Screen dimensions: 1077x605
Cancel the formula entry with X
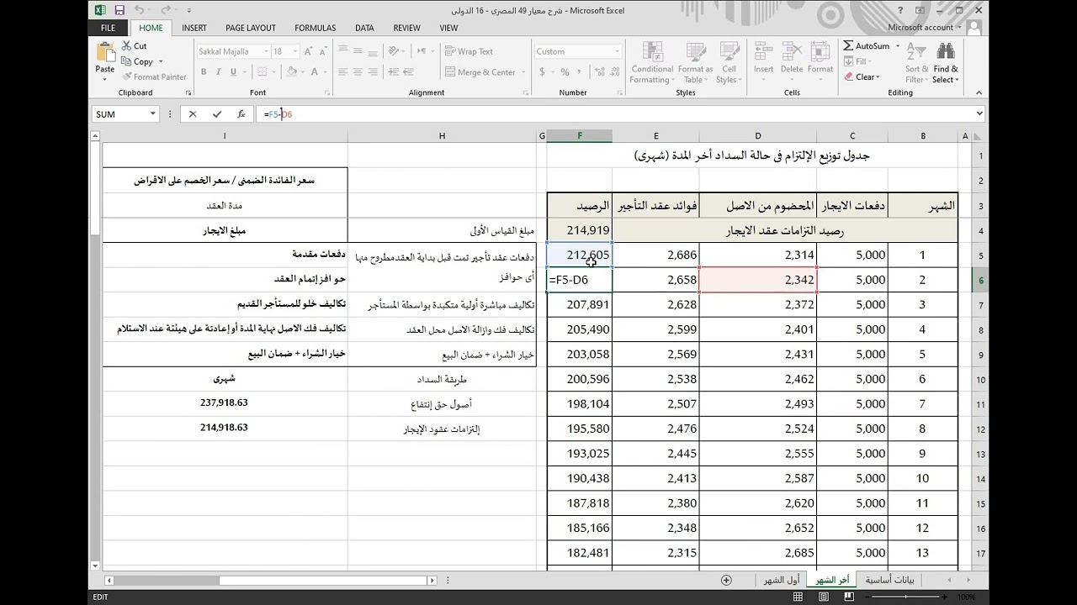193,114
